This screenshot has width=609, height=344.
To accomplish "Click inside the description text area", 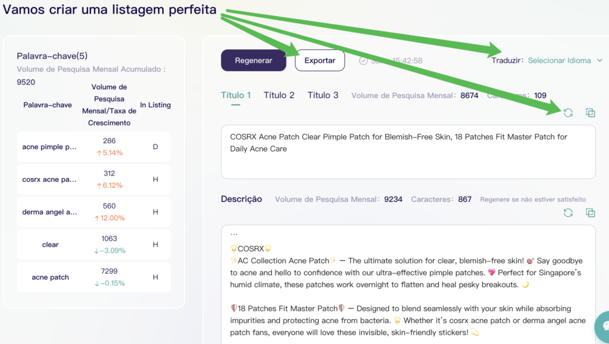I will [408, 285].
